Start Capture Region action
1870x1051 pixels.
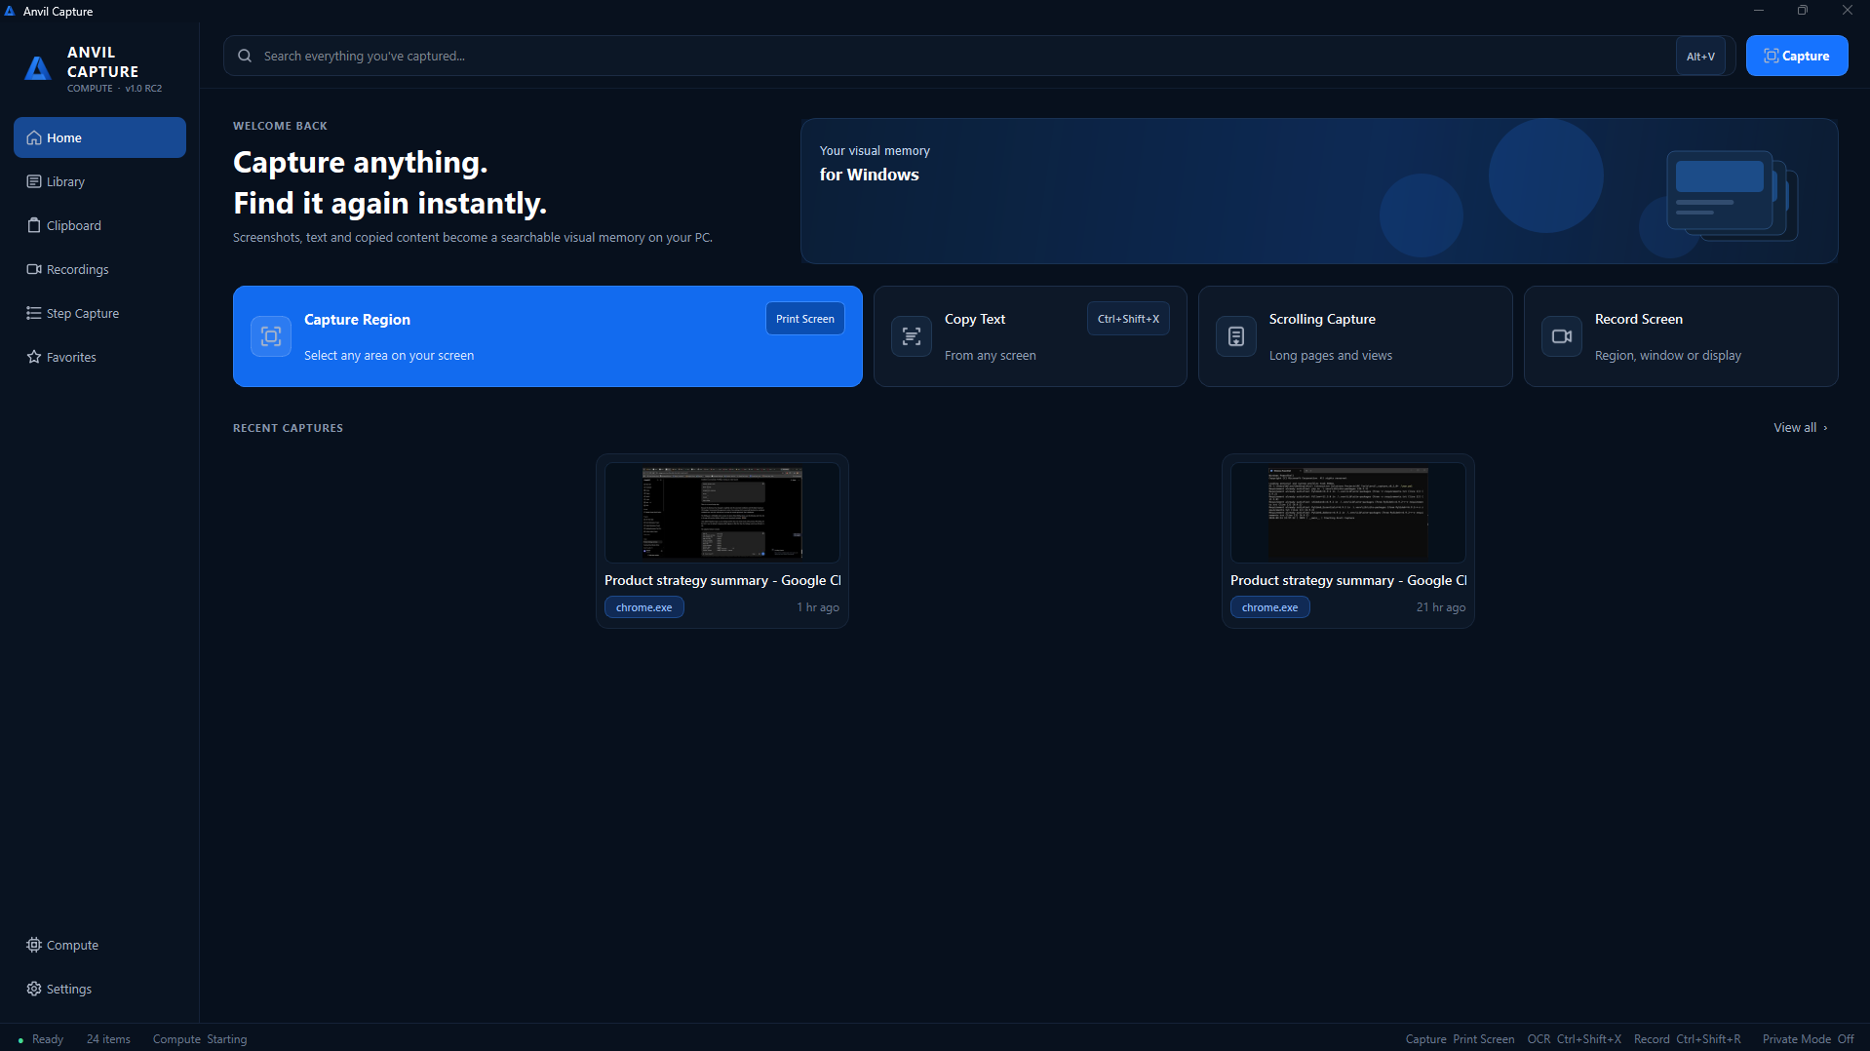(x=548, y=336)
